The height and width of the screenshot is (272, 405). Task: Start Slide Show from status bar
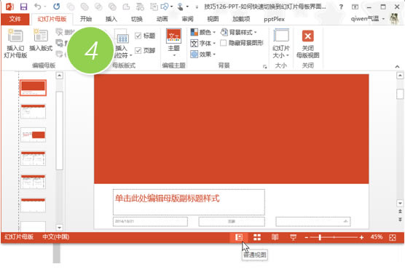(x=293, y=237)
